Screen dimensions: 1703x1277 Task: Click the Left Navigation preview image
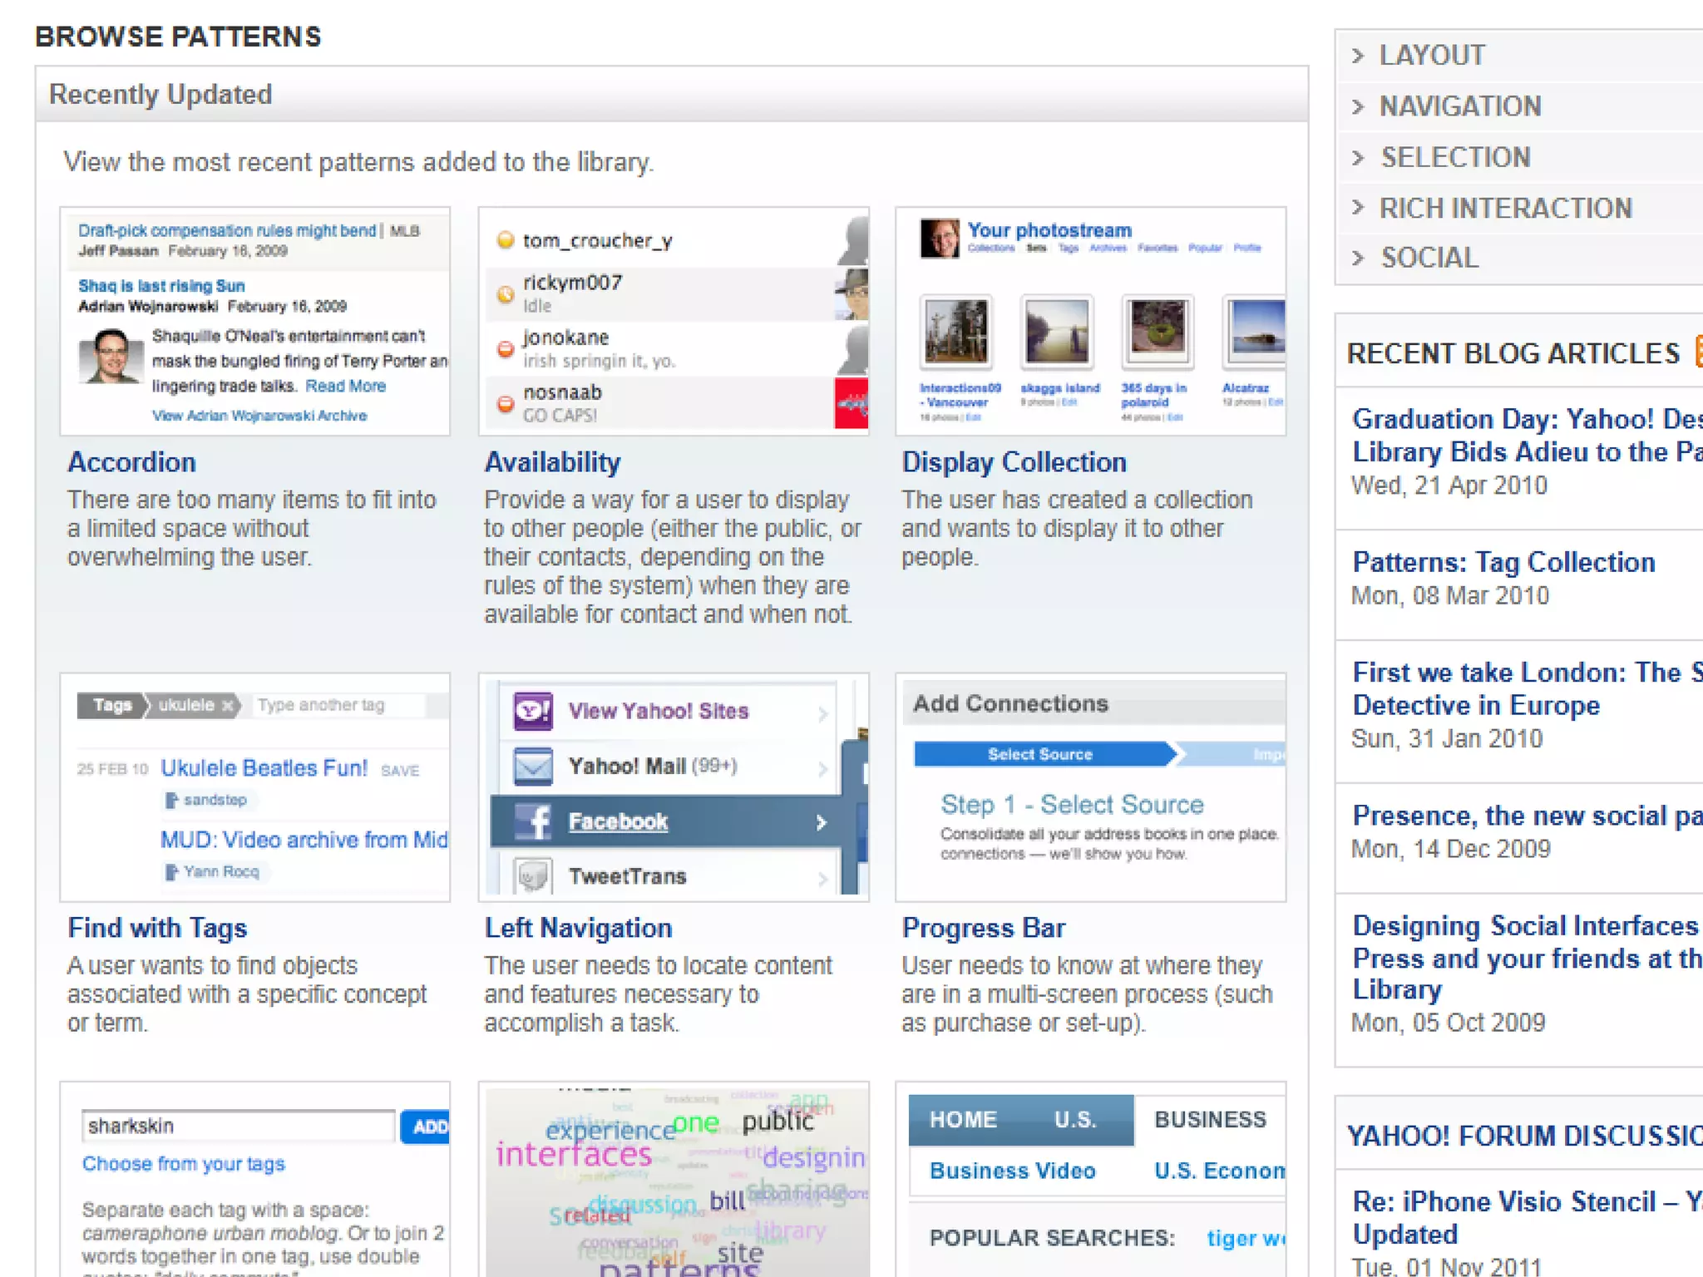pyautogui.click(x=674, y=787)
